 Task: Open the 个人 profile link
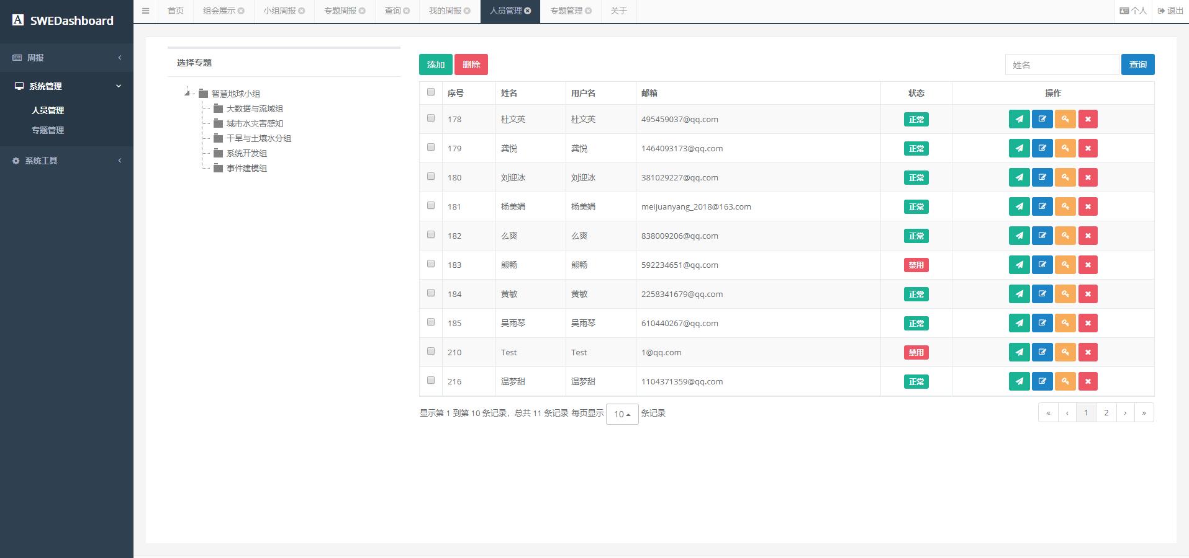coord(1133,11)
